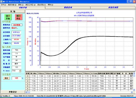The height and width of the screenshot is (98, 136).
Task: Click the 参数设定 button at bottom
Action: (x=13, y=92)
